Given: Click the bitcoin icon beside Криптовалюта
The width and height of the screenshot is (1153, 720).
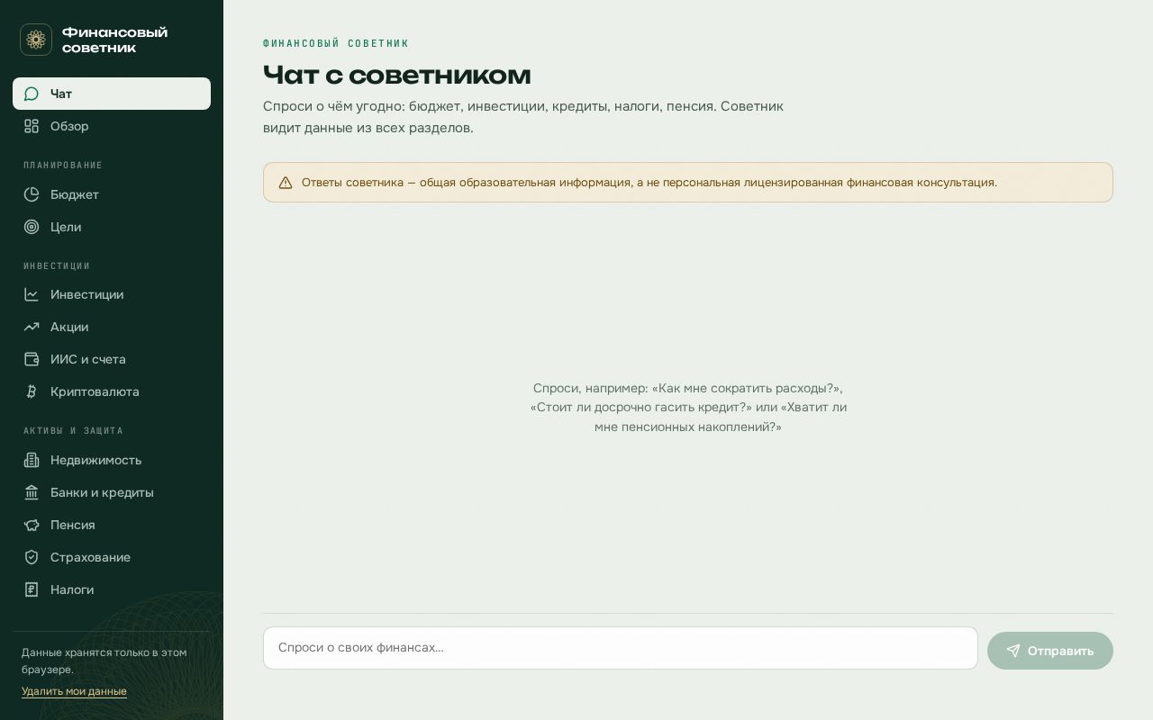Looking at the screenshot, I should 32,391.
